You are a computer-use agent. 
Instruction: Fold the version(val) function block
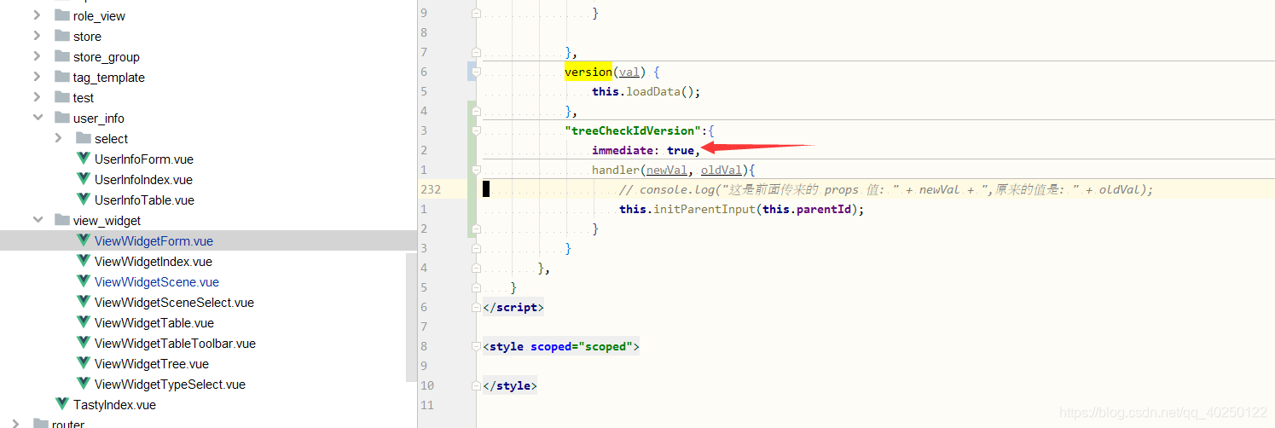476,72
